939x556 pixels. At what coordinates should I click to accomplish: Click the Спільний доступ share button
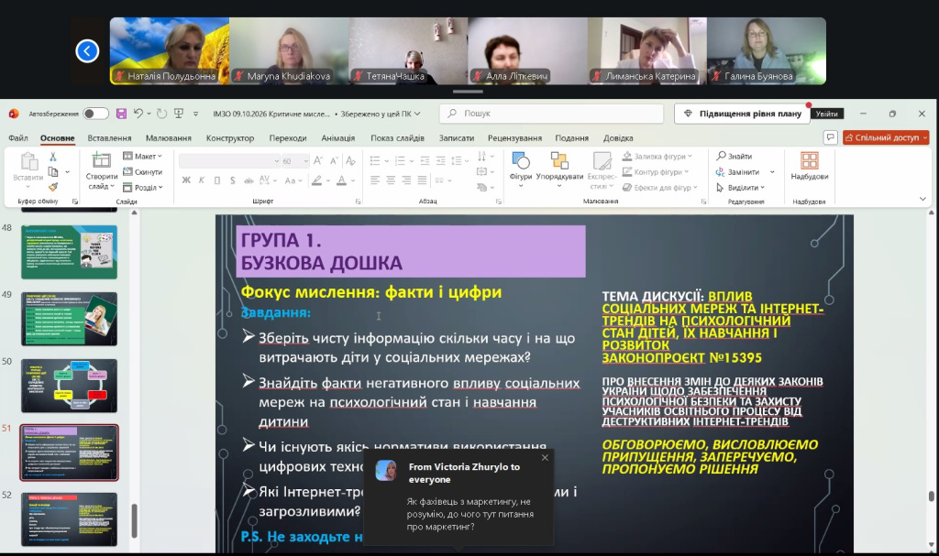[x=886, y=137]
